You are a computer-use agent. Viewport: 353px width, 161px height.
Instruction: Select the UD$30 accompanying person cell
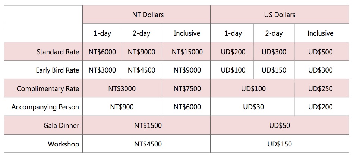[253, 107]
